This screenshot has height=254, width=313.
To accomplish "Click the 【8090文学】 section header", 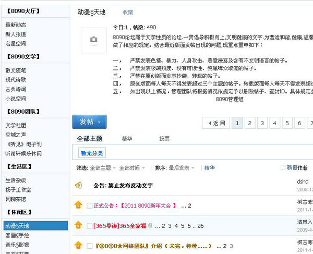I will click(x=23, y=56).
